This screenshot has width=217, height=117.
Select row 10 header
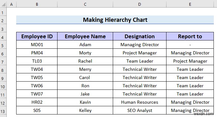click(x=3, y=86)
